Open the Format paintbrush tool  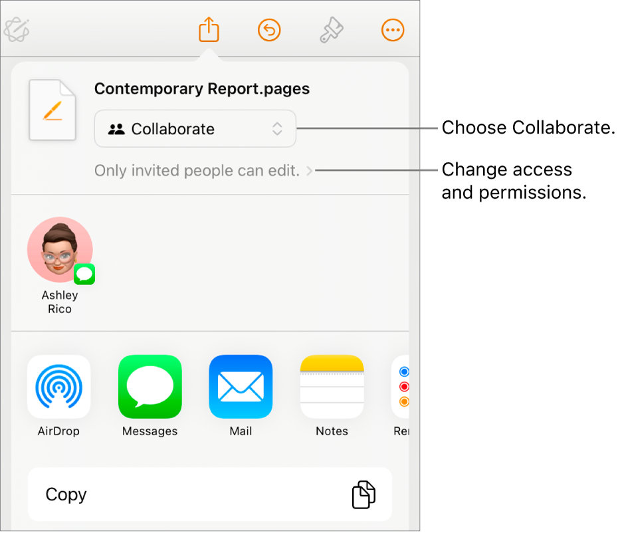tap(331, 30)
